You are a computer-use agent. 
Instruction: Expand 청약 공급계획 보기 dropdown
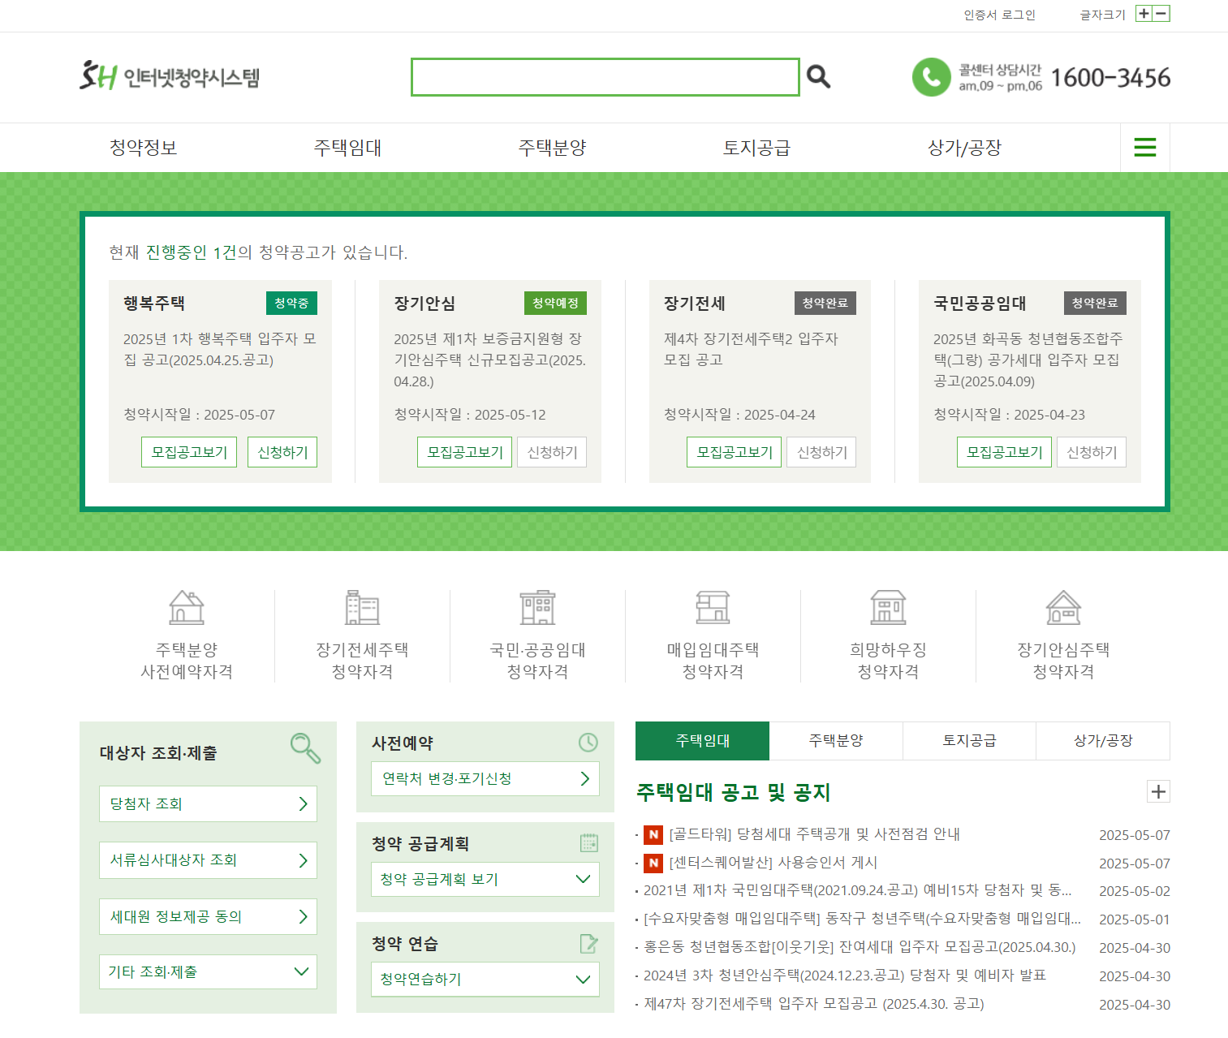(x=485, y=879)
